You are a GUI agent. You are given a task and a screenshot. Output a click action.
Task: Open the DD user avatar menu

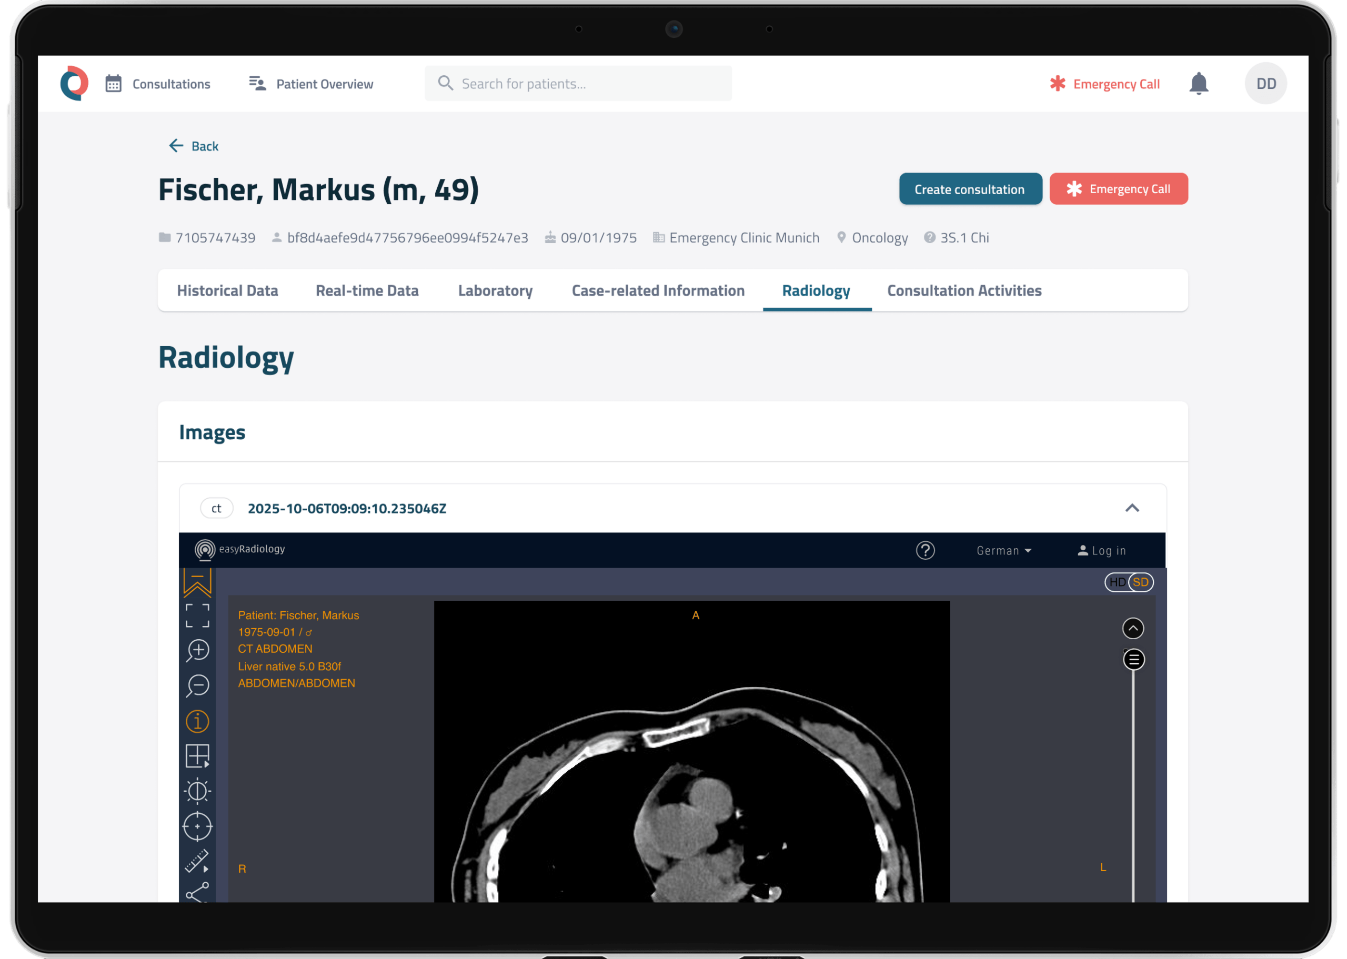coord(1265,83)
